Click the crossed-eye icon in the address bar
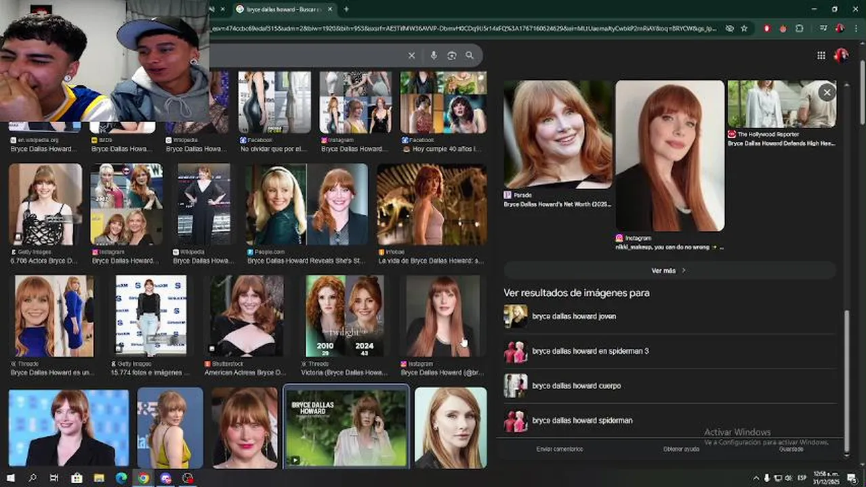Image resolution: width=866 pixels, height=487 pixels. click(729, 28)
